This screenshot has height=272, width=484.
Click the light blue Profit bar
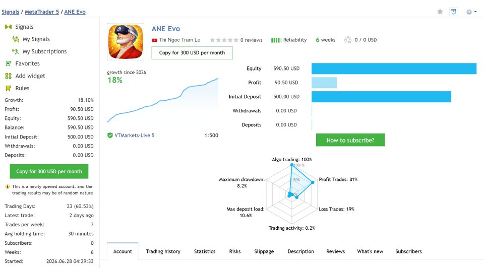324,83
